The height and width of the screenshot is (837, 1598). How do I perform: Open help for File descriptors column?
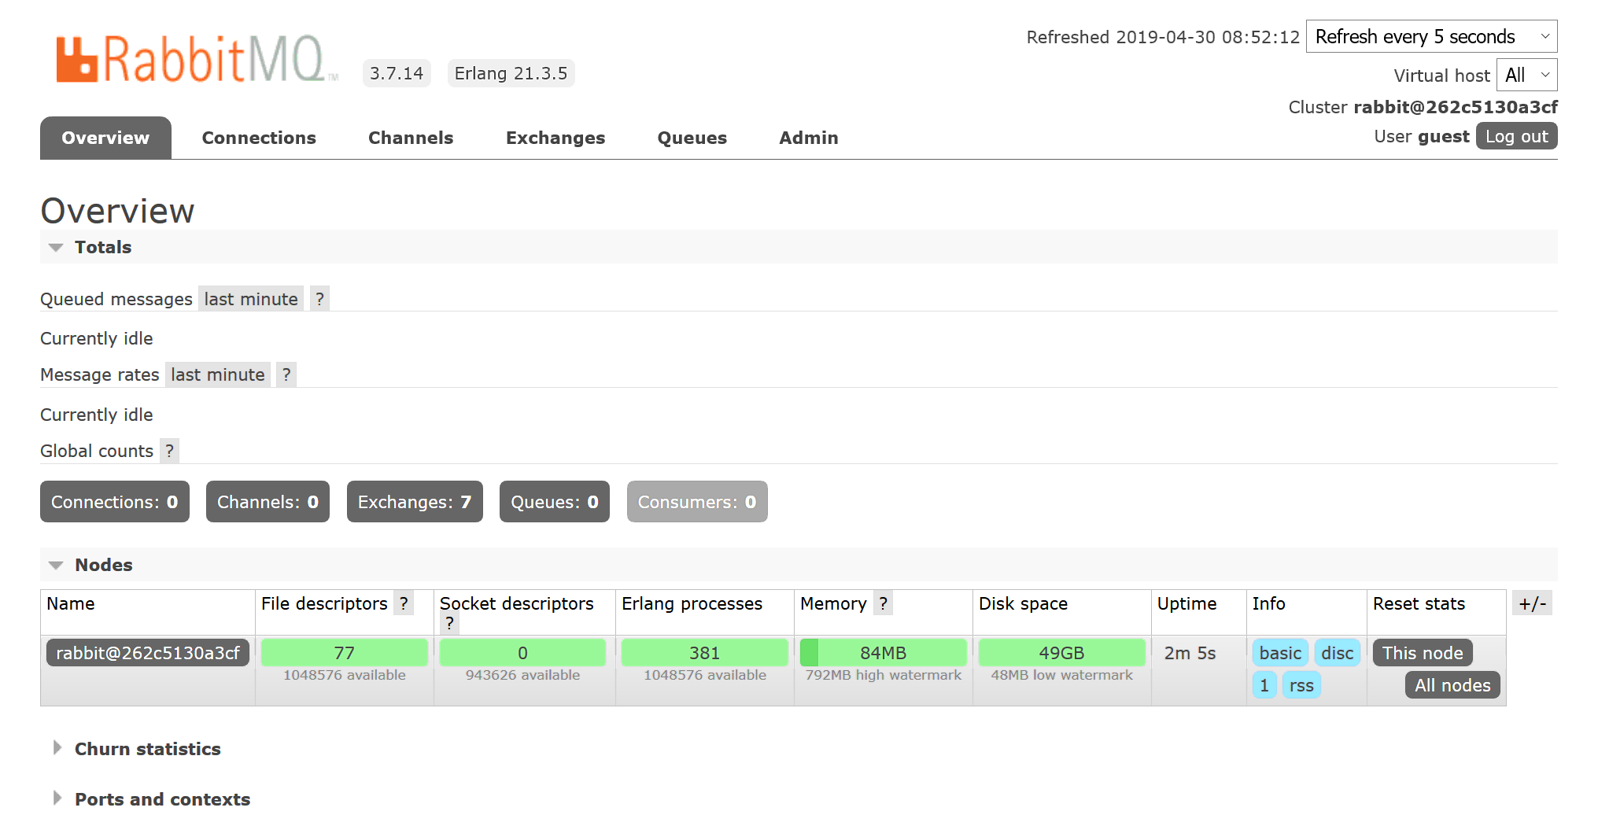[404, 603]
